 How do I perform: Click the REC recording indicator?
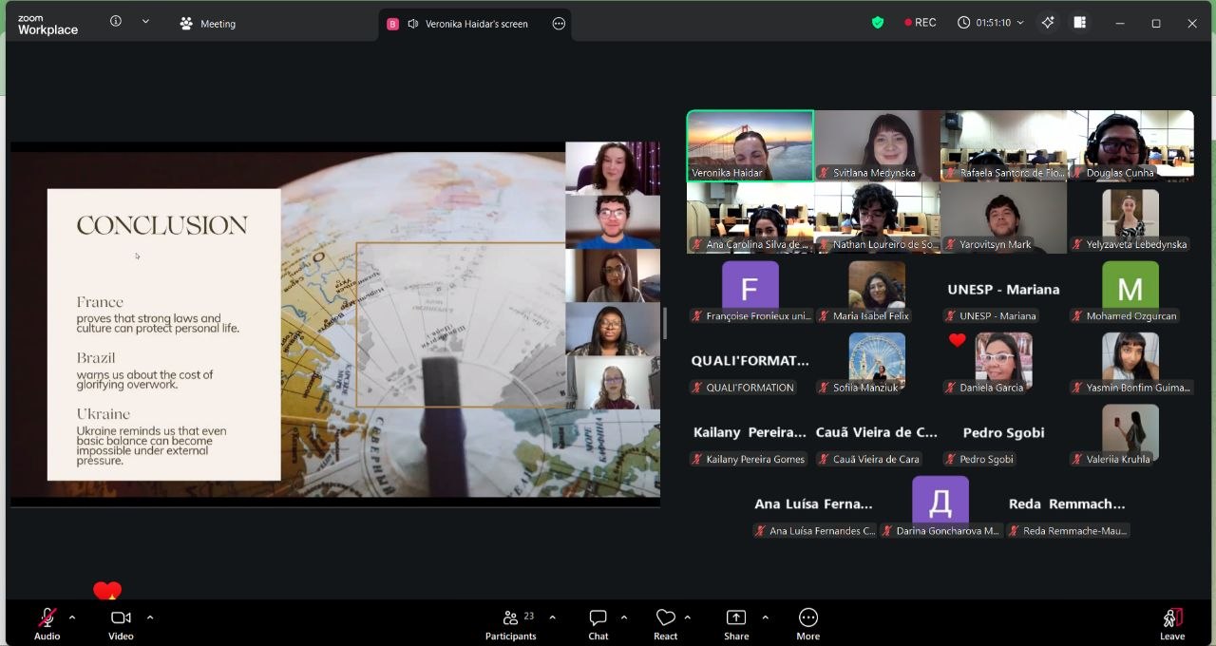(920, 23)
